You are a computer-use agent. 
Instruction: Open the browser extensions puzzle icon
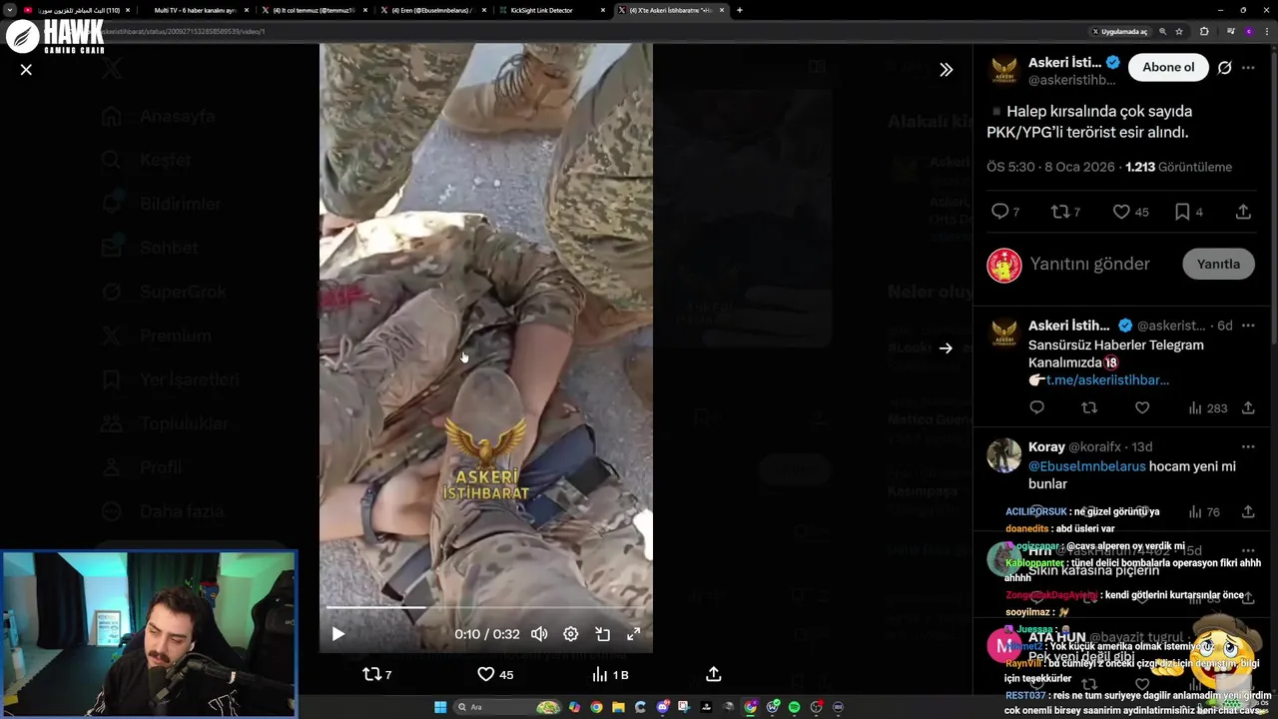pos(1204,31)
